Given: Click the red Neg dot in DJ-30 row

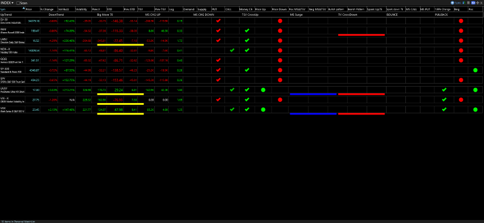Looking at the screenshot, I should tap(461, 21).
